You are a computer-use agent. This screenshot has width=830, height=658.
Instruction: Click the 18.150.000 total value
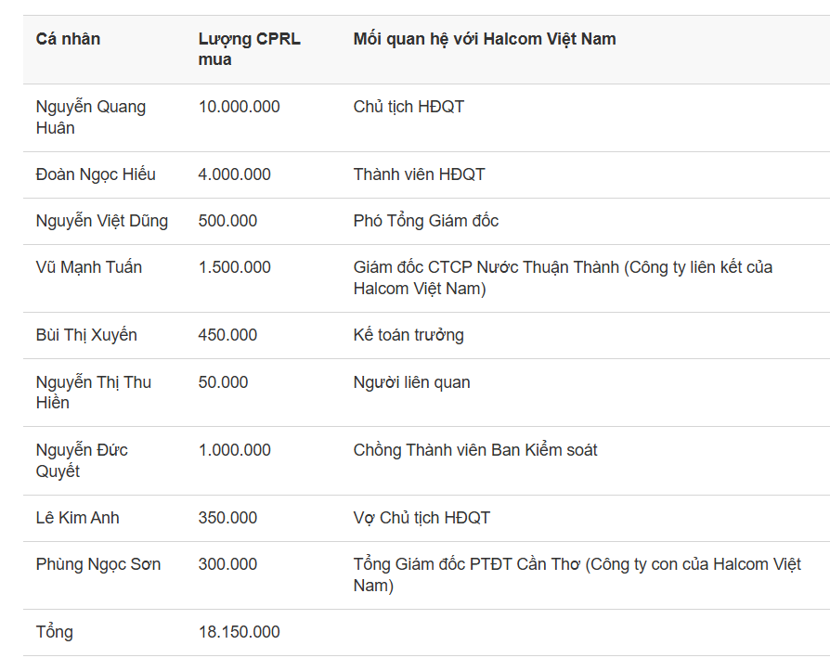(239, 632)
